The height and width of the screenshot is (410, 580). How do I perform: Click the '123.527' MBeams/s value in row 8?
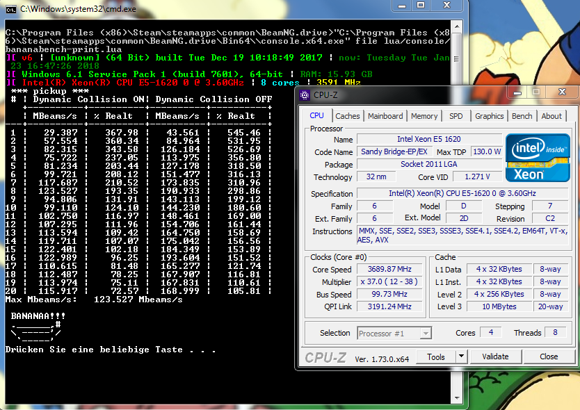point(58,191)
